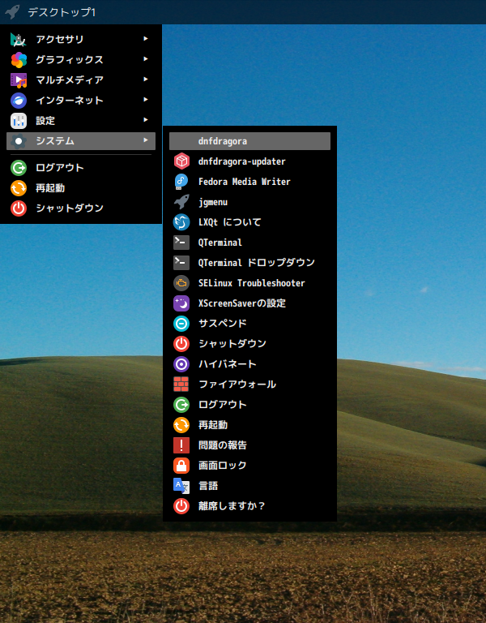Choose ハイバネート entry text
This screenshot has height=623, width=486.
pyautogui.click(x=228, y=364)
